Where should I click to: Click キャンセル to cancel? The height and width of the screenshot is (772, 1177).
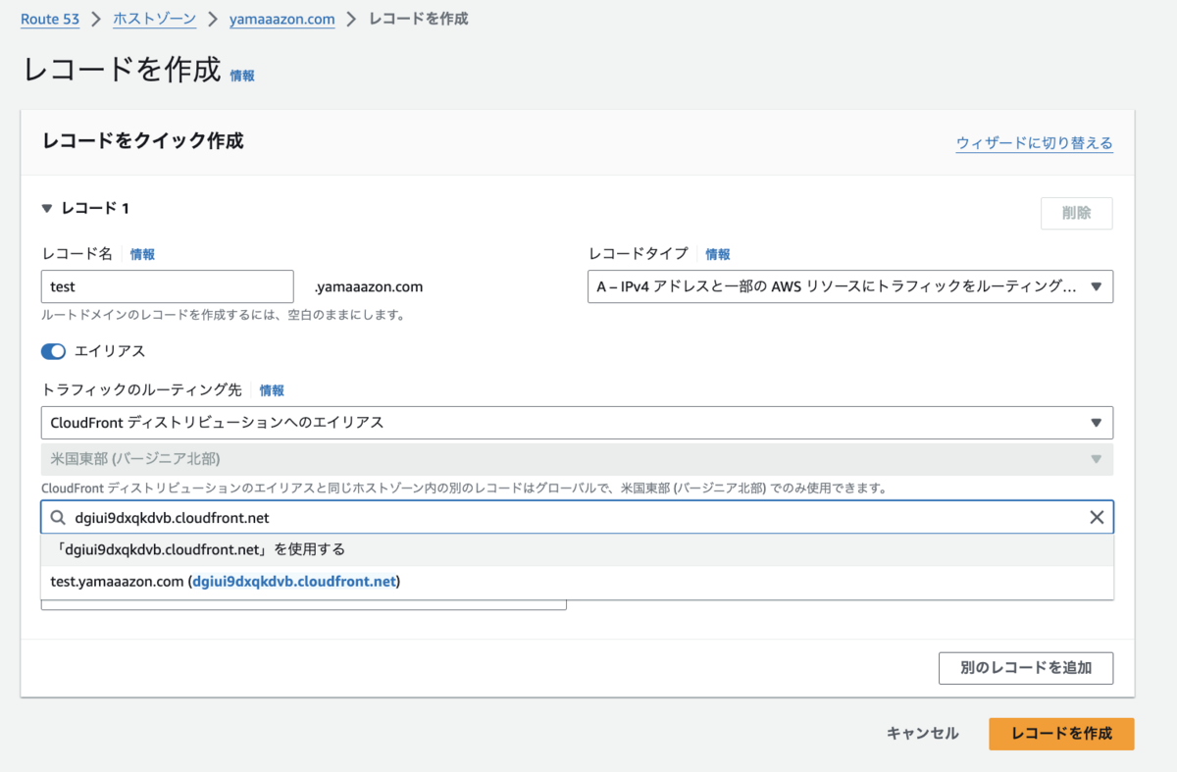pyautogui.click(x=922, y=734)
